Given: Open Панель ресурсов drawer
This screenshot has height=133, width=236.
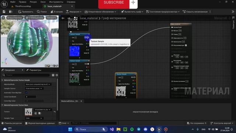Looking at the screenshot, I should tap(12, 123).
